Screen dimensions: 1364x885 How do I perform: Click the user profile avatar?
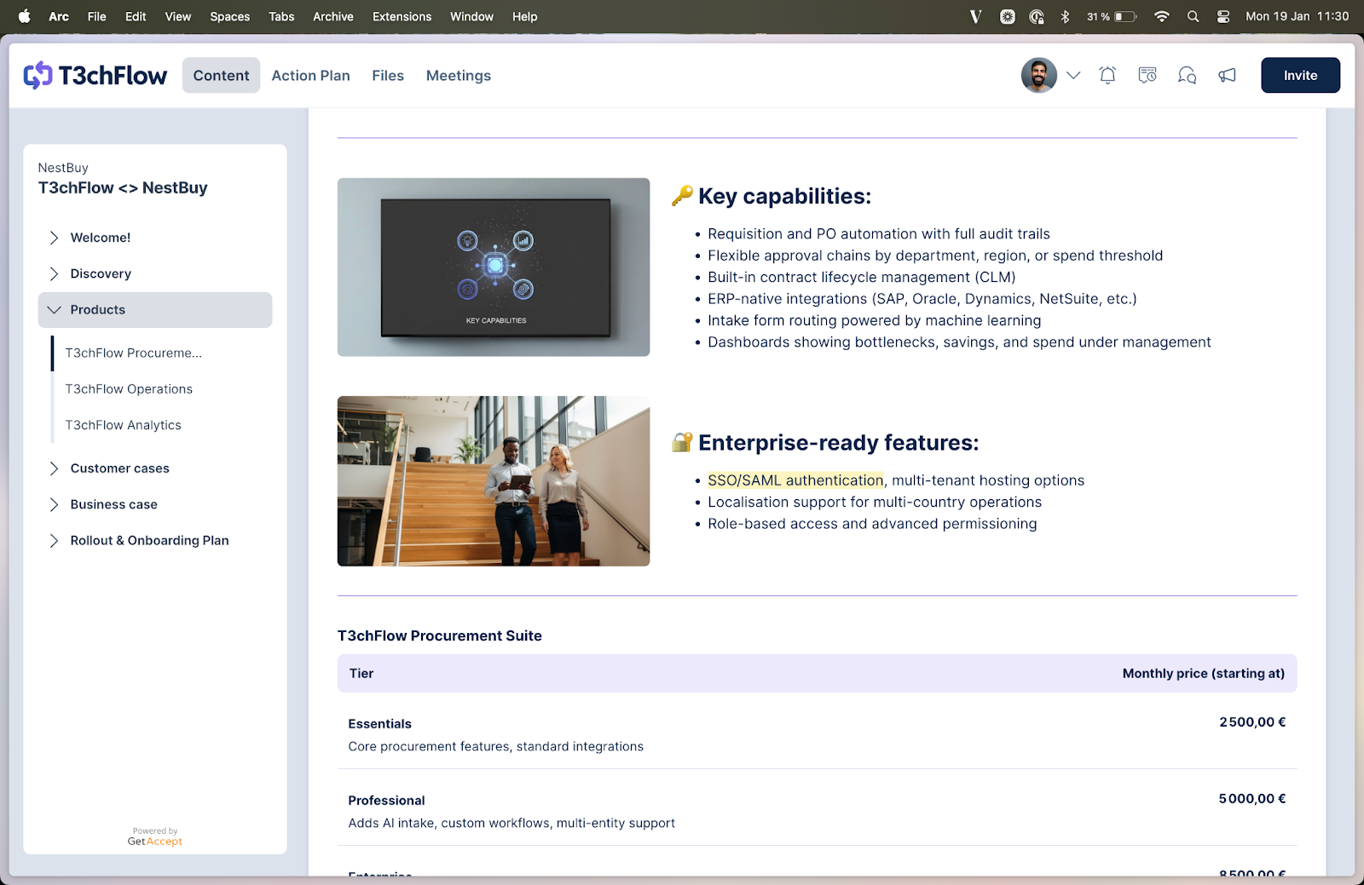1038,76
